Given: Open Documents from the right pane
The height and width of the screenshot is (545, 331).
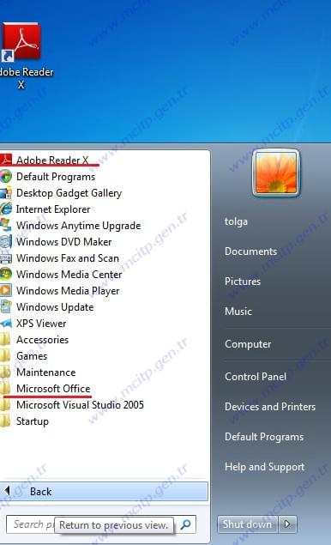Looking at the screenshot, I should (250, 251).
